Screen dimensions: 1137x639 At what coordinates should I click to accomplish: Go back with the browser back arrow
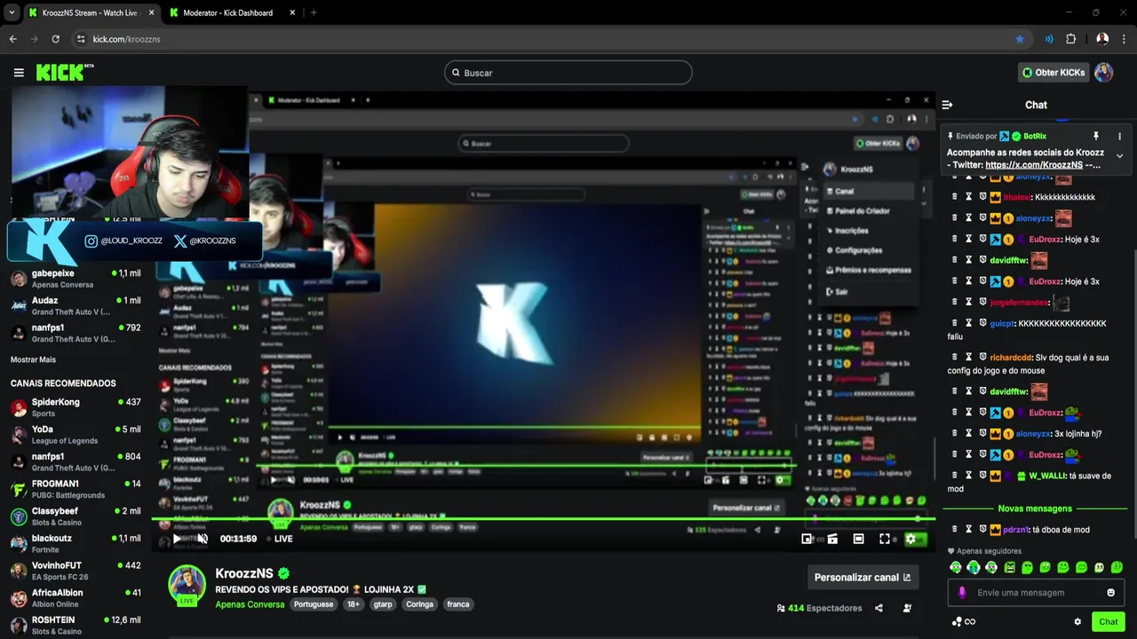tap(12, 39)
